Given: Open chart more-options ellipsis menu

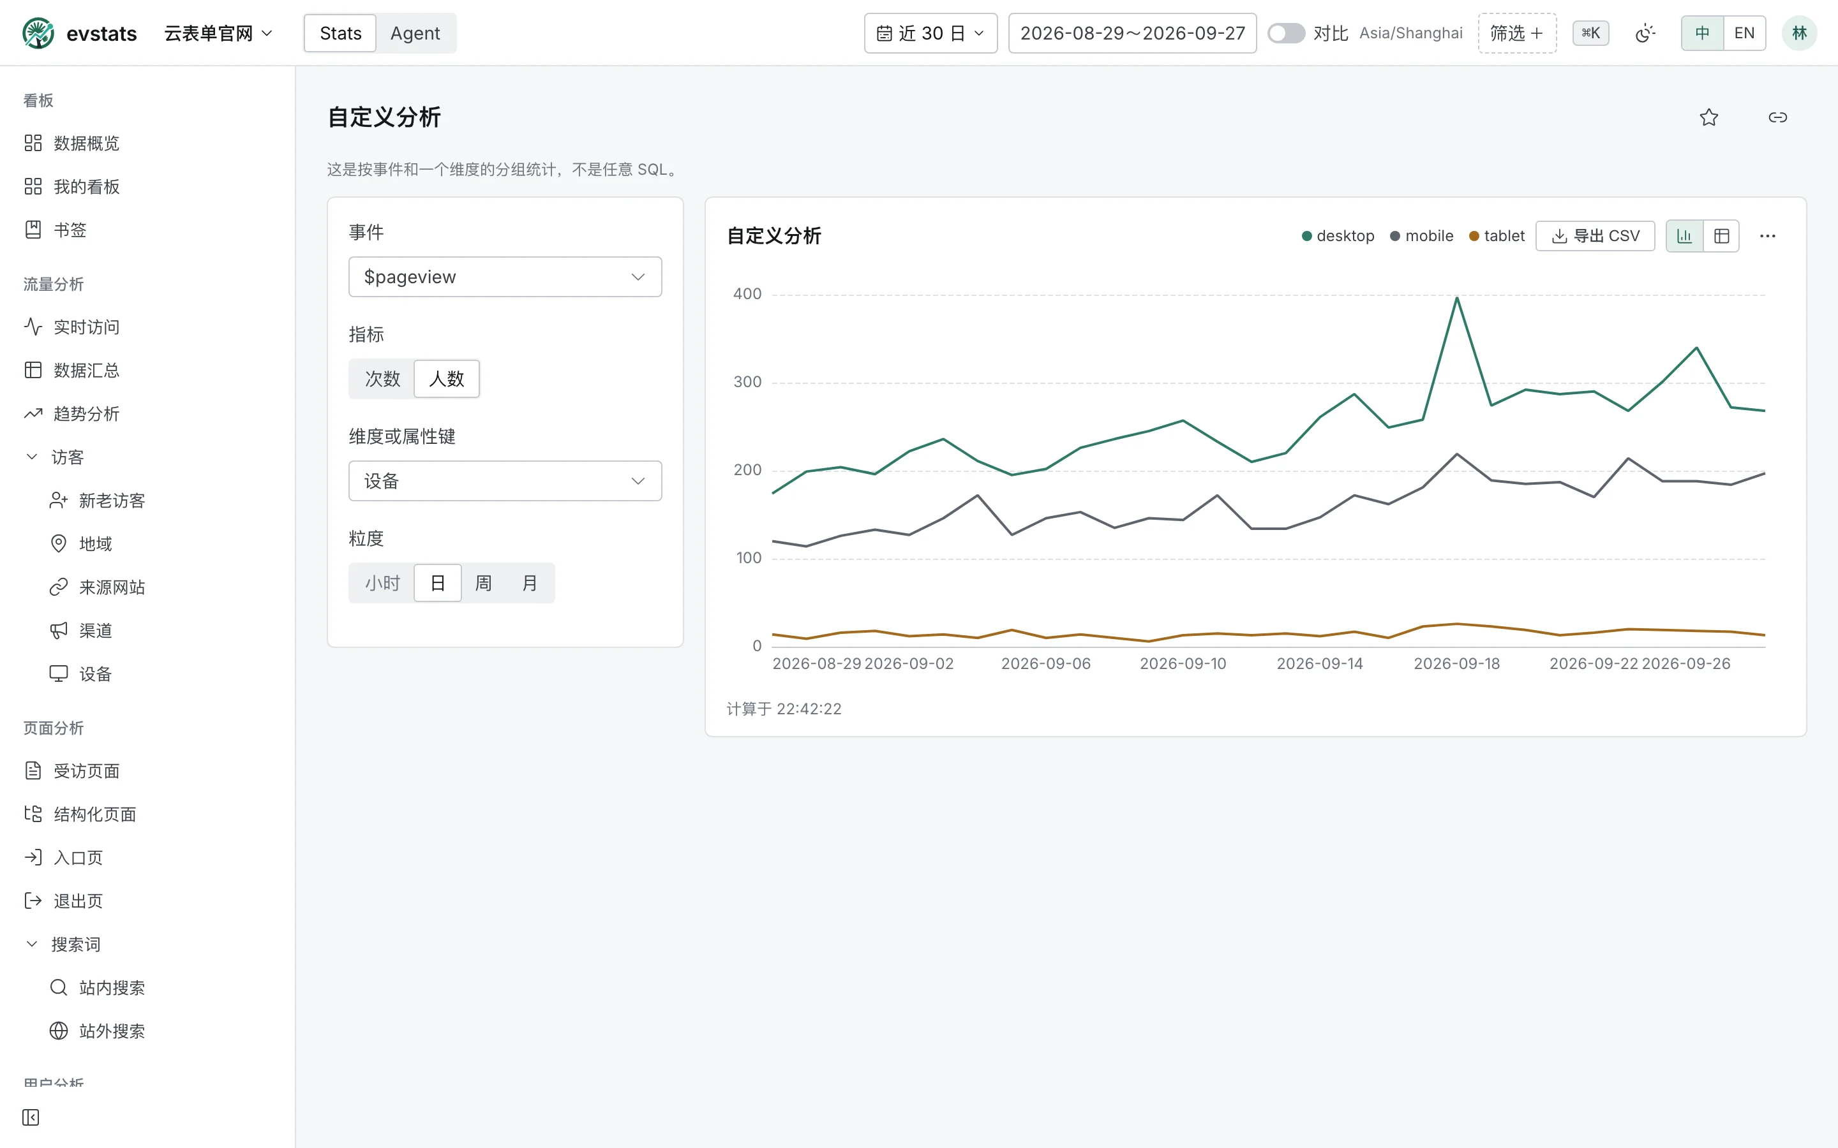Looking at the screenshot, I should pyautogui.click(x=1767, y=236).
